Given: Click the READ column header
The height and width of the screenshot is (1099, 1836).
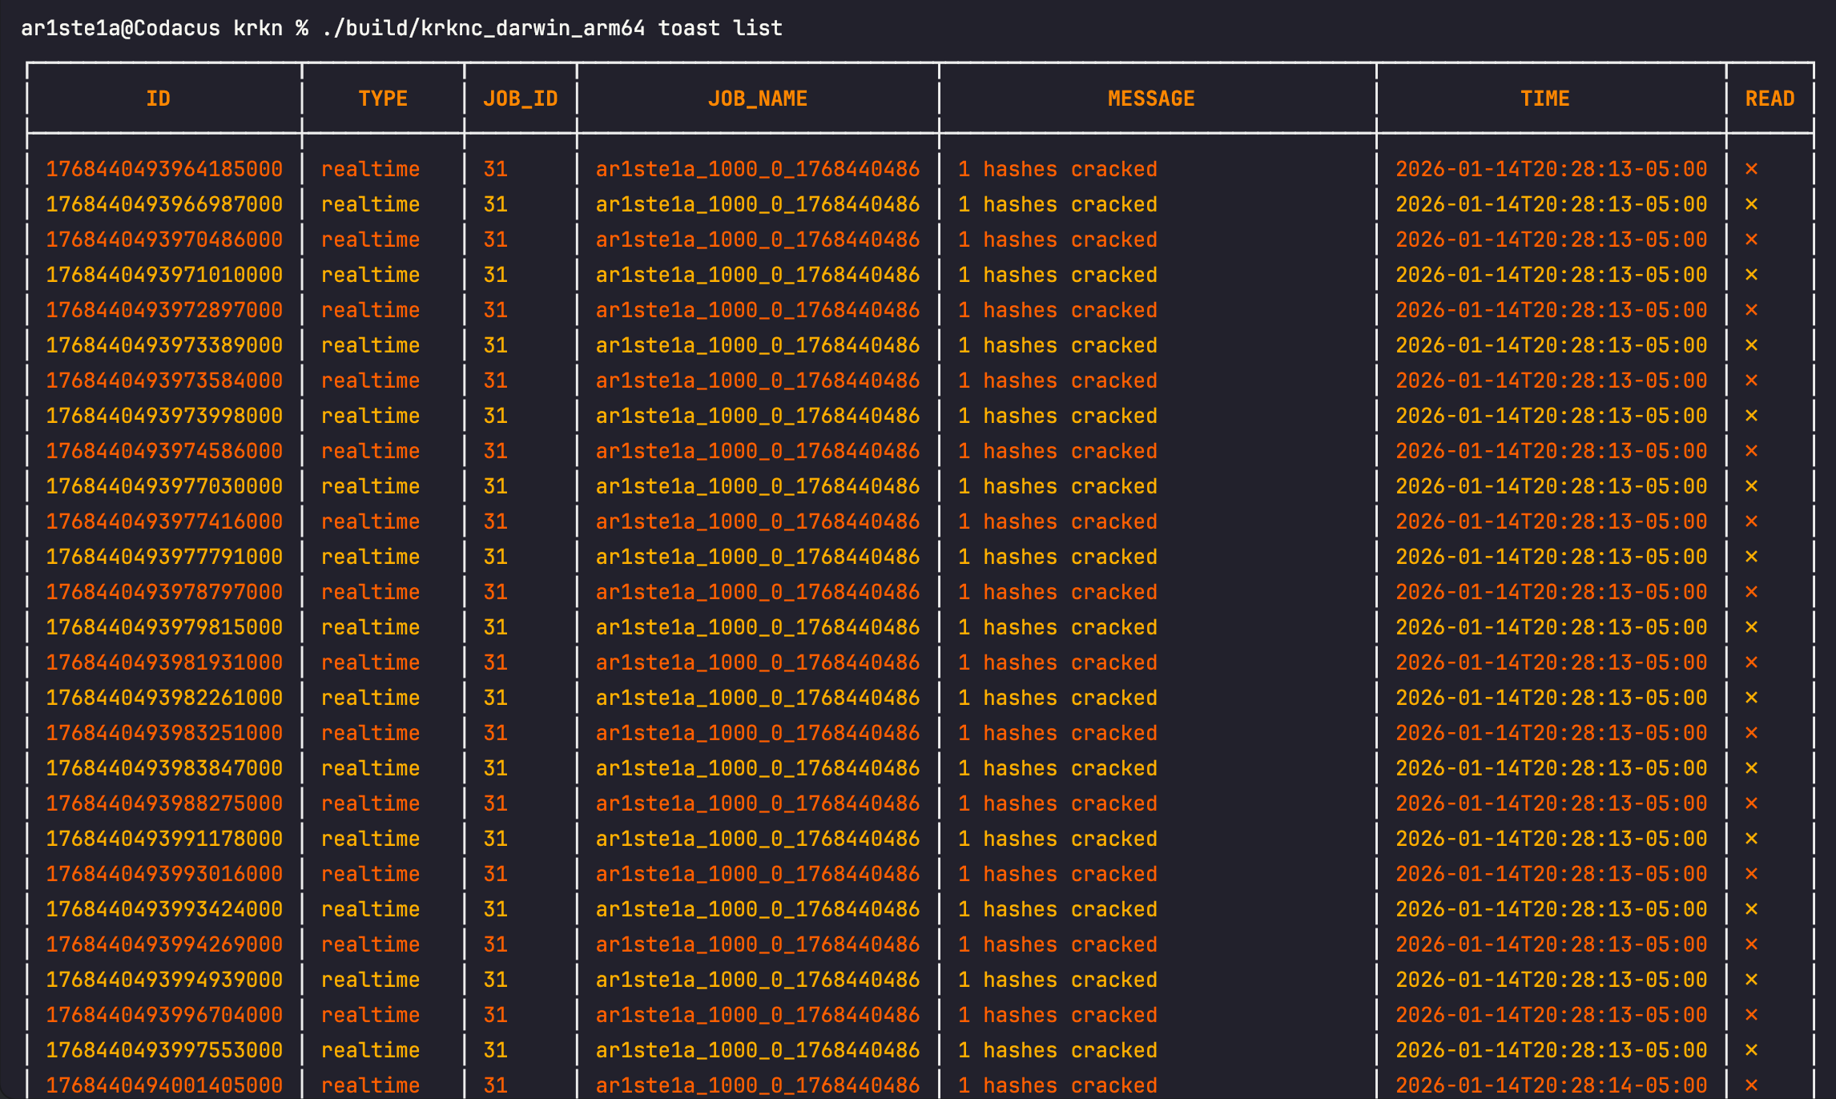Looking at the screenshot, I should point(1769,99).
